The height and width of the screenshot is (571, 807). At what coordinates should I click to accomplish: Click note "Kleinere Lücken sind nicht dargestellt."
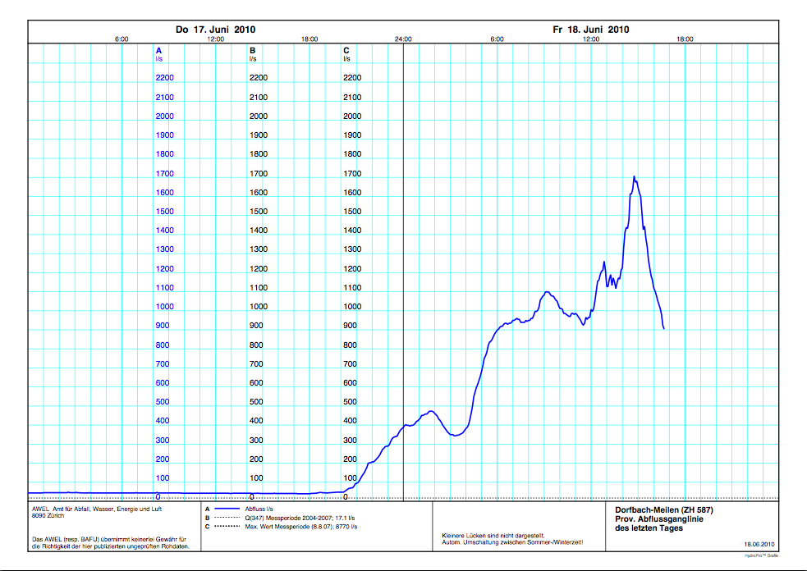493,536
